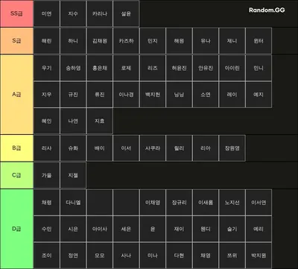This screenshot has width=298, height=269.
Task: Choose the 베이 tile
Action: (x=100, y=148)
